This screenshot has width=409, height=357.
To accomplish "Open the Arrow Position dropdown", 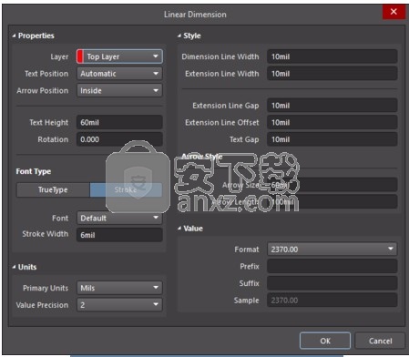I will click(119, 90).
